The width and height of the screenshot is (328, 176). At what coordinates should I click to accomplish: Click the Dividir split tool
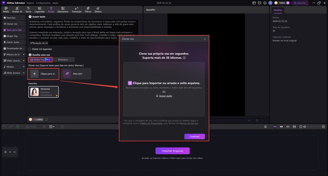click(31, 127)
